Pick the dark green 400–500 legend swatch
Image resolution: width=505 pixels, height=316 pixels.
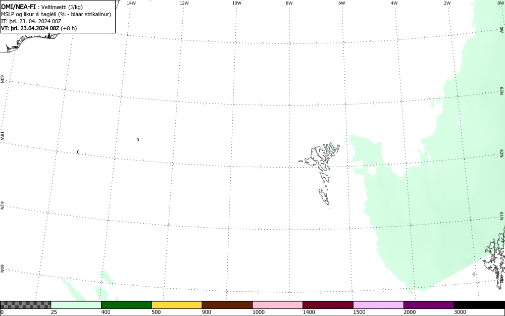126,305
